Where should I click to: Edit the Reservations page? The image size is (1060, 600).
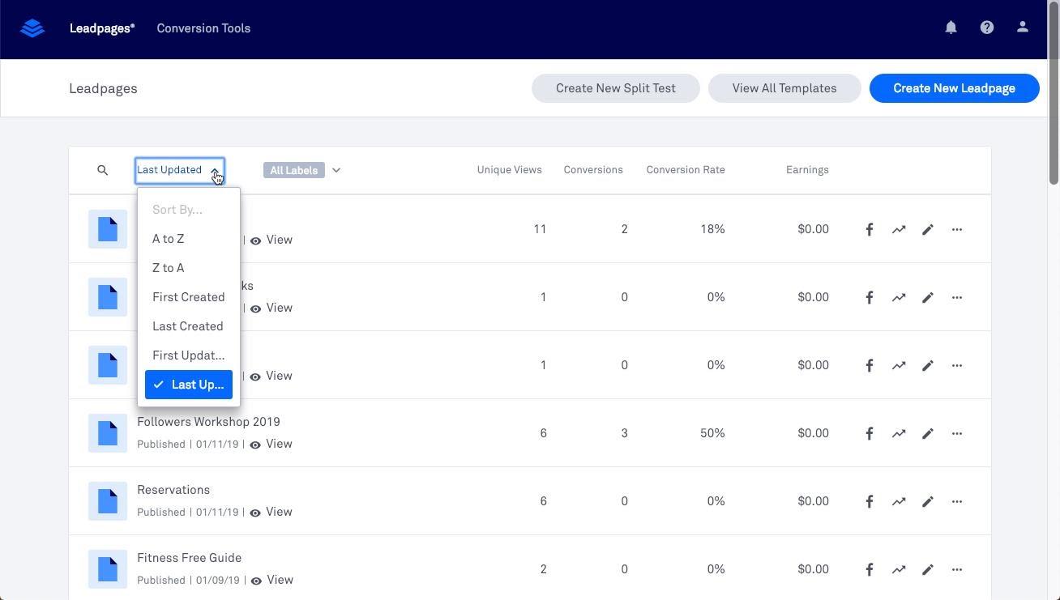point(927,501)
